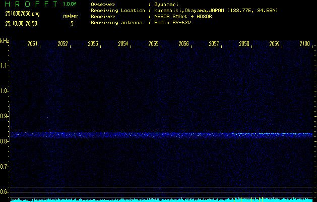Click the 2054 time axis label

[x=123, y=44]
